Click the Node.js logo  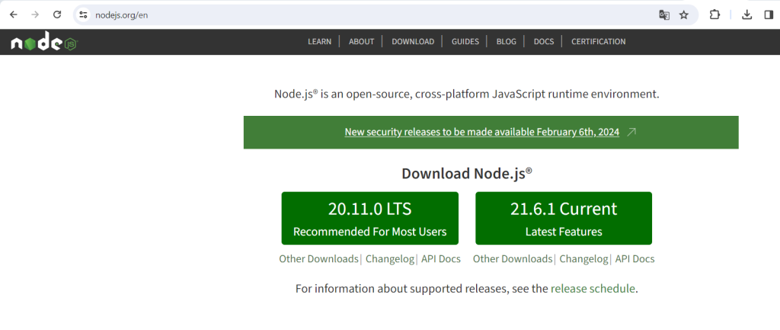pyautogui.click(x=44, y=42)
